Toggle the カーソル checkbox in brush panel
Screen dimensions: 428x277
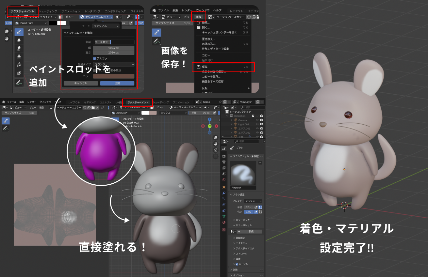click(x=237, y=264)
